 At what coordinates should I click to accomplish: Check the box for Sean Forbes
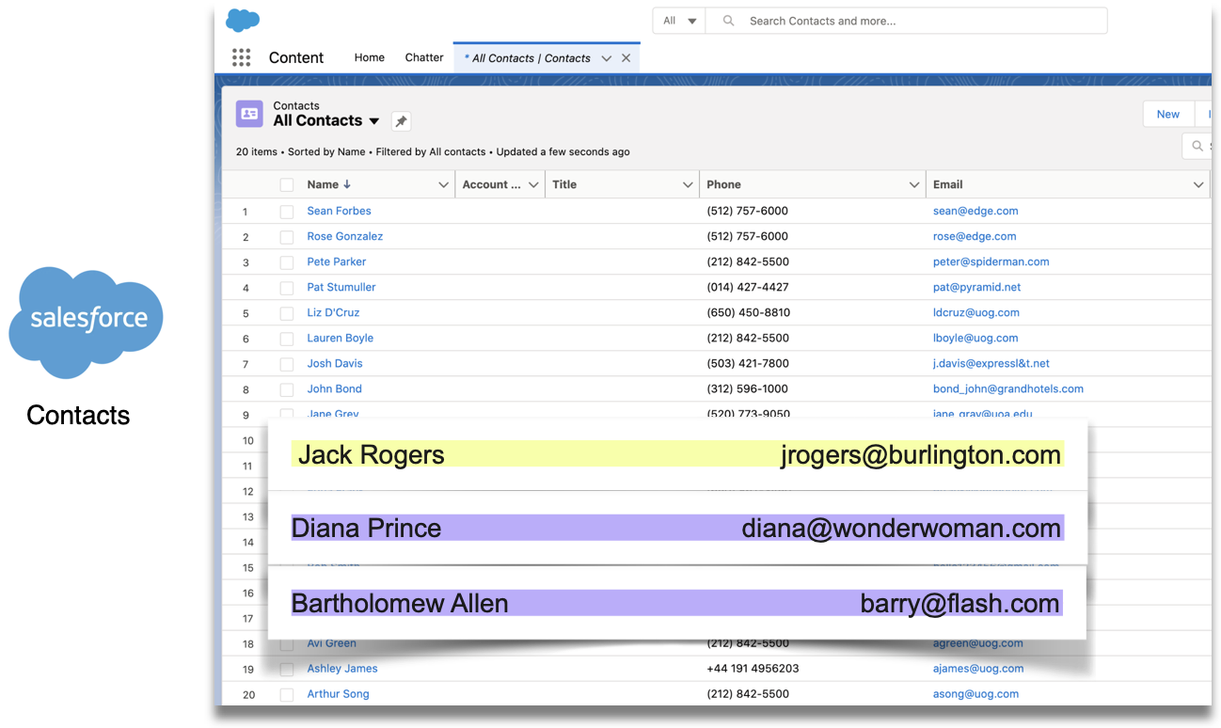point(287,212)
